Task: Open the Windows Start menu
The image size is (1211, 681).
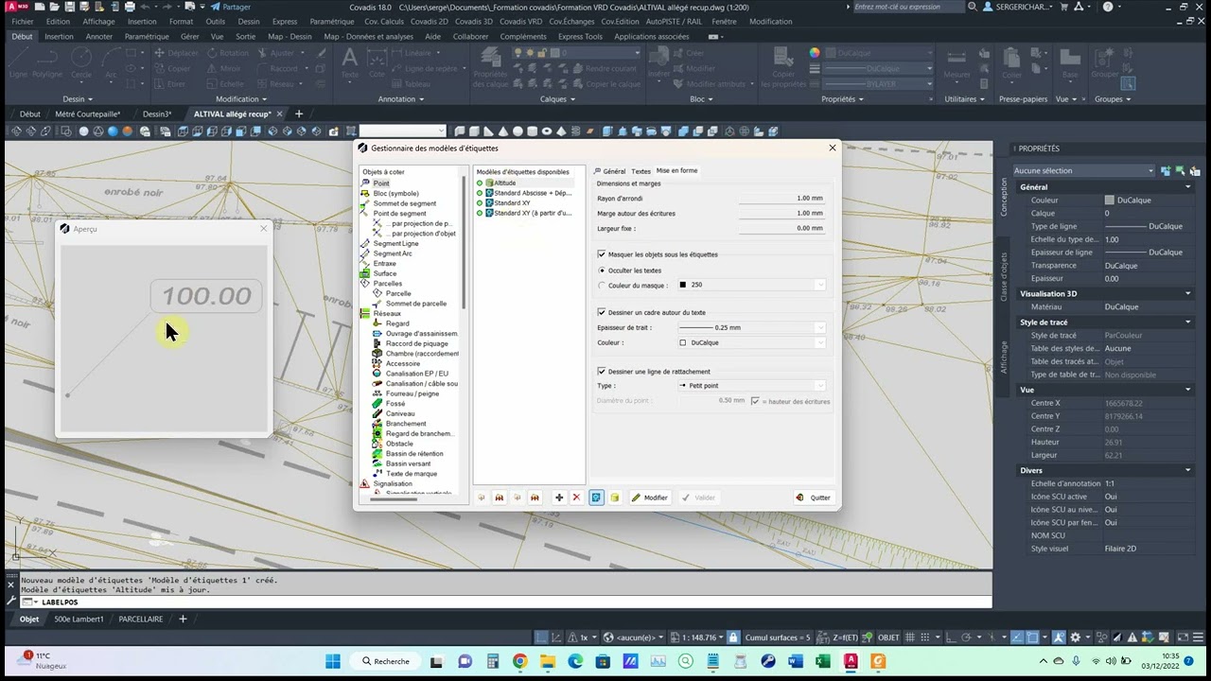Action: pyautogui.click(x=333, y=661)
